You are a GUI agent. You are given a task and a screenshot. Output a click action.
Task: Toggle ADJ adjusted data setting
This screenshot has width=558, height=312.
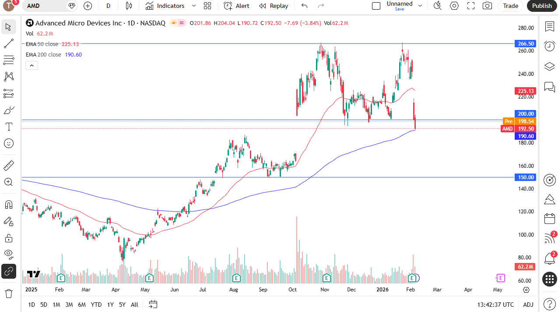point(528,305)
